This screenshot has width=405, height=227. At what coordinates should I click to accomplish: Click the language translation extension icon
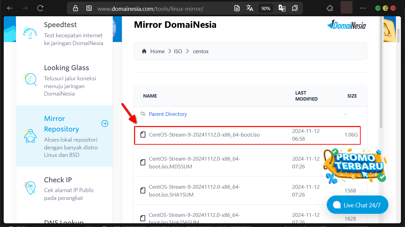click(x=282, y=8)
